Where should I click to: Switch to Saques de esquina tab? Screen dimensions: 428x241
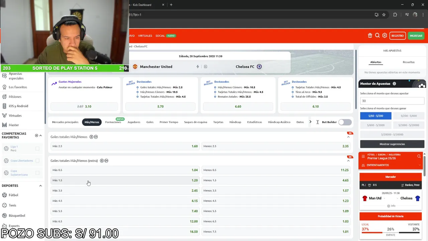coord(196,122)
